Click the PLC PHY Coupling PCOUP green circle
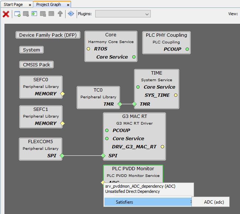Viewport: 240px width, 214px height. [187, 49]
